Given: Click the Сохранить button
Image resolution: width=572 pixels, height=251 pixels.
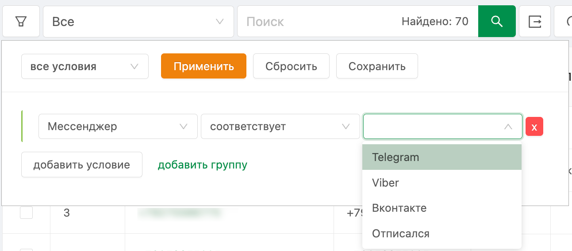Looking at the screenshot, I should [x=377, y=66].
